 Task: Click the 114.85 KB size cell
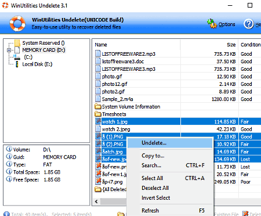tap(225, 122)
